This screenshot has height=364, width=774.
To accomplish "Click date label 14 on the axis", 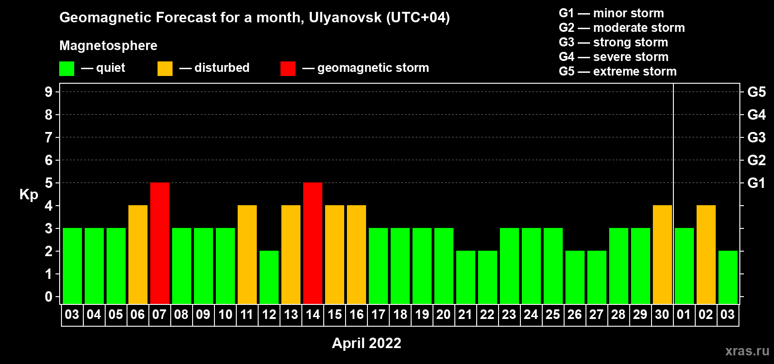I will [312, 315].
